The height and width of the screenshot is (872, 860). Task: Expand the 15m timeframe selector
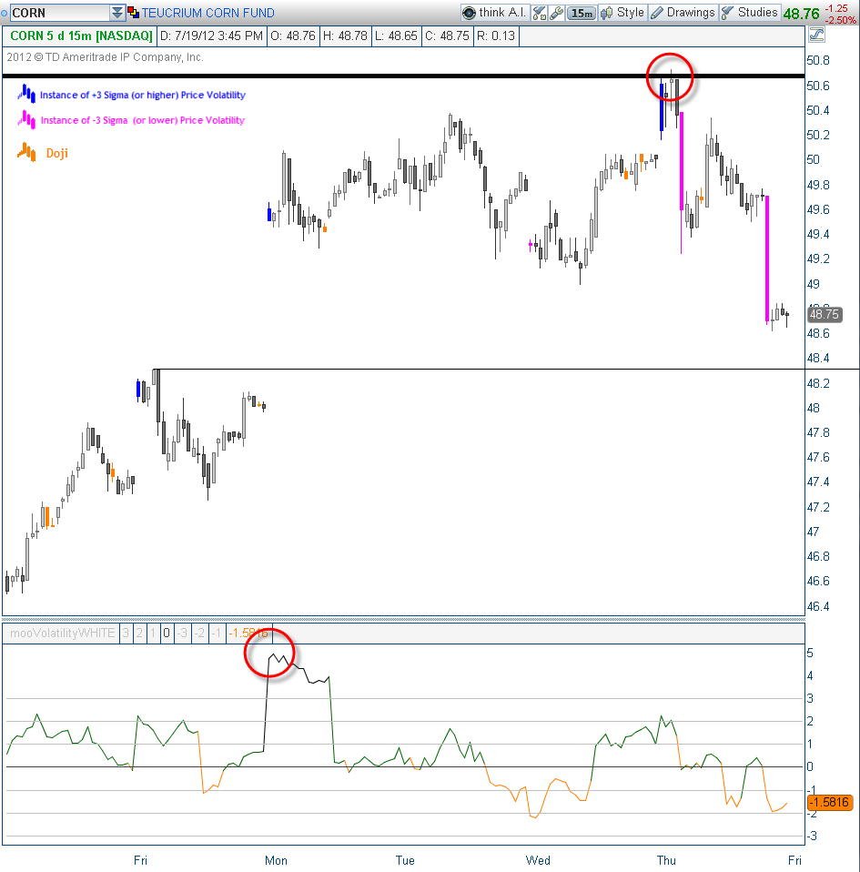click(582, 13)
